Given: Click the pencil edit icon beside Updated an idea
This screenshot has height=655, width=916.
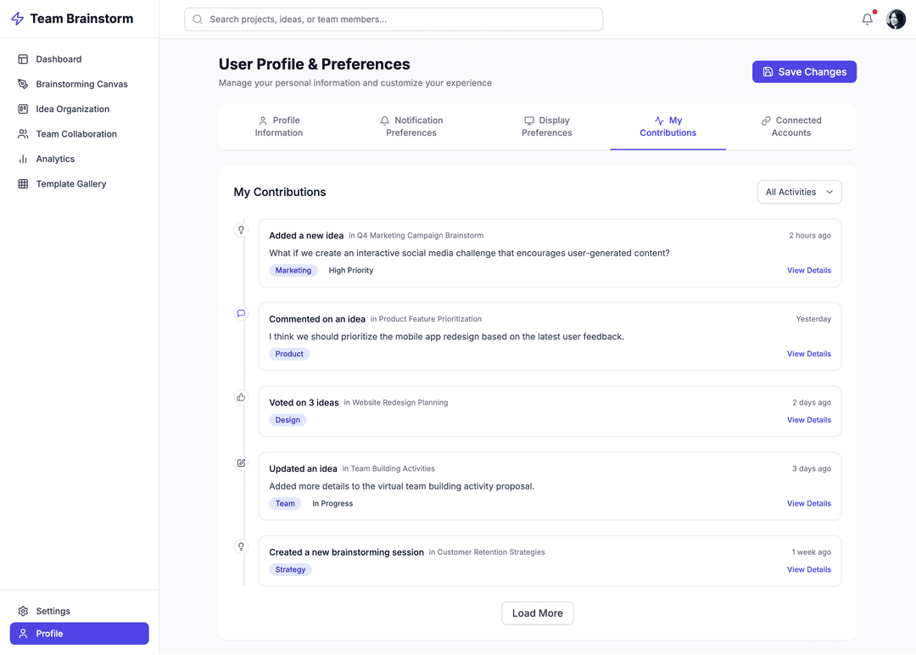Looking at the screenshot, I should pyautogui.click(x=241, y=463).
